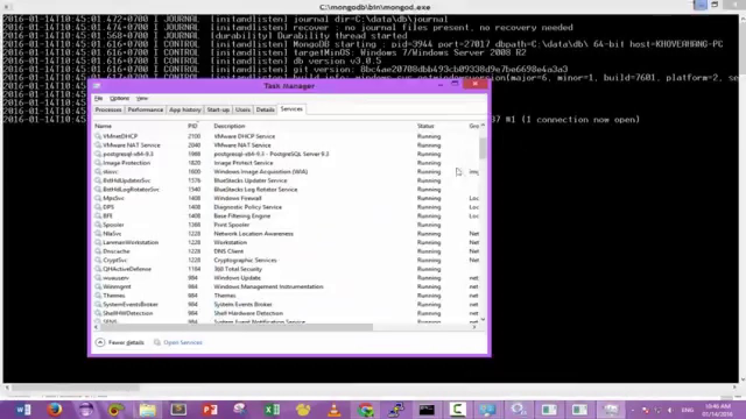Click the Open Services gear icon

click(x=157, y=343)
